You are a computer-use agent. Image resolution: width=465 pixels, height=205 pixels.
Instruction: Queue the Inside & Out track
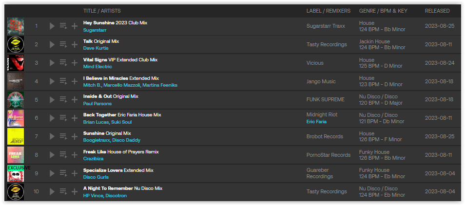click(63, 99)
